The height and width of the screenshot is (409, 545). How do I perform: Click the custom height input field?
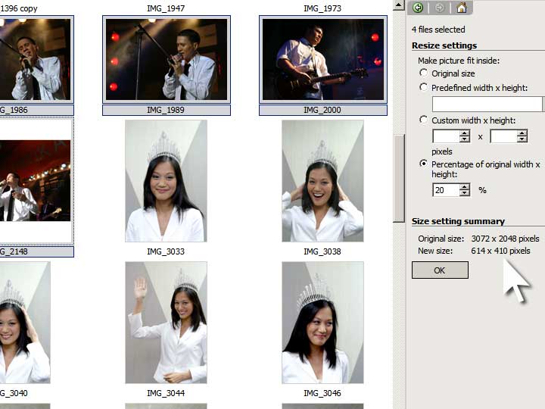503,136
